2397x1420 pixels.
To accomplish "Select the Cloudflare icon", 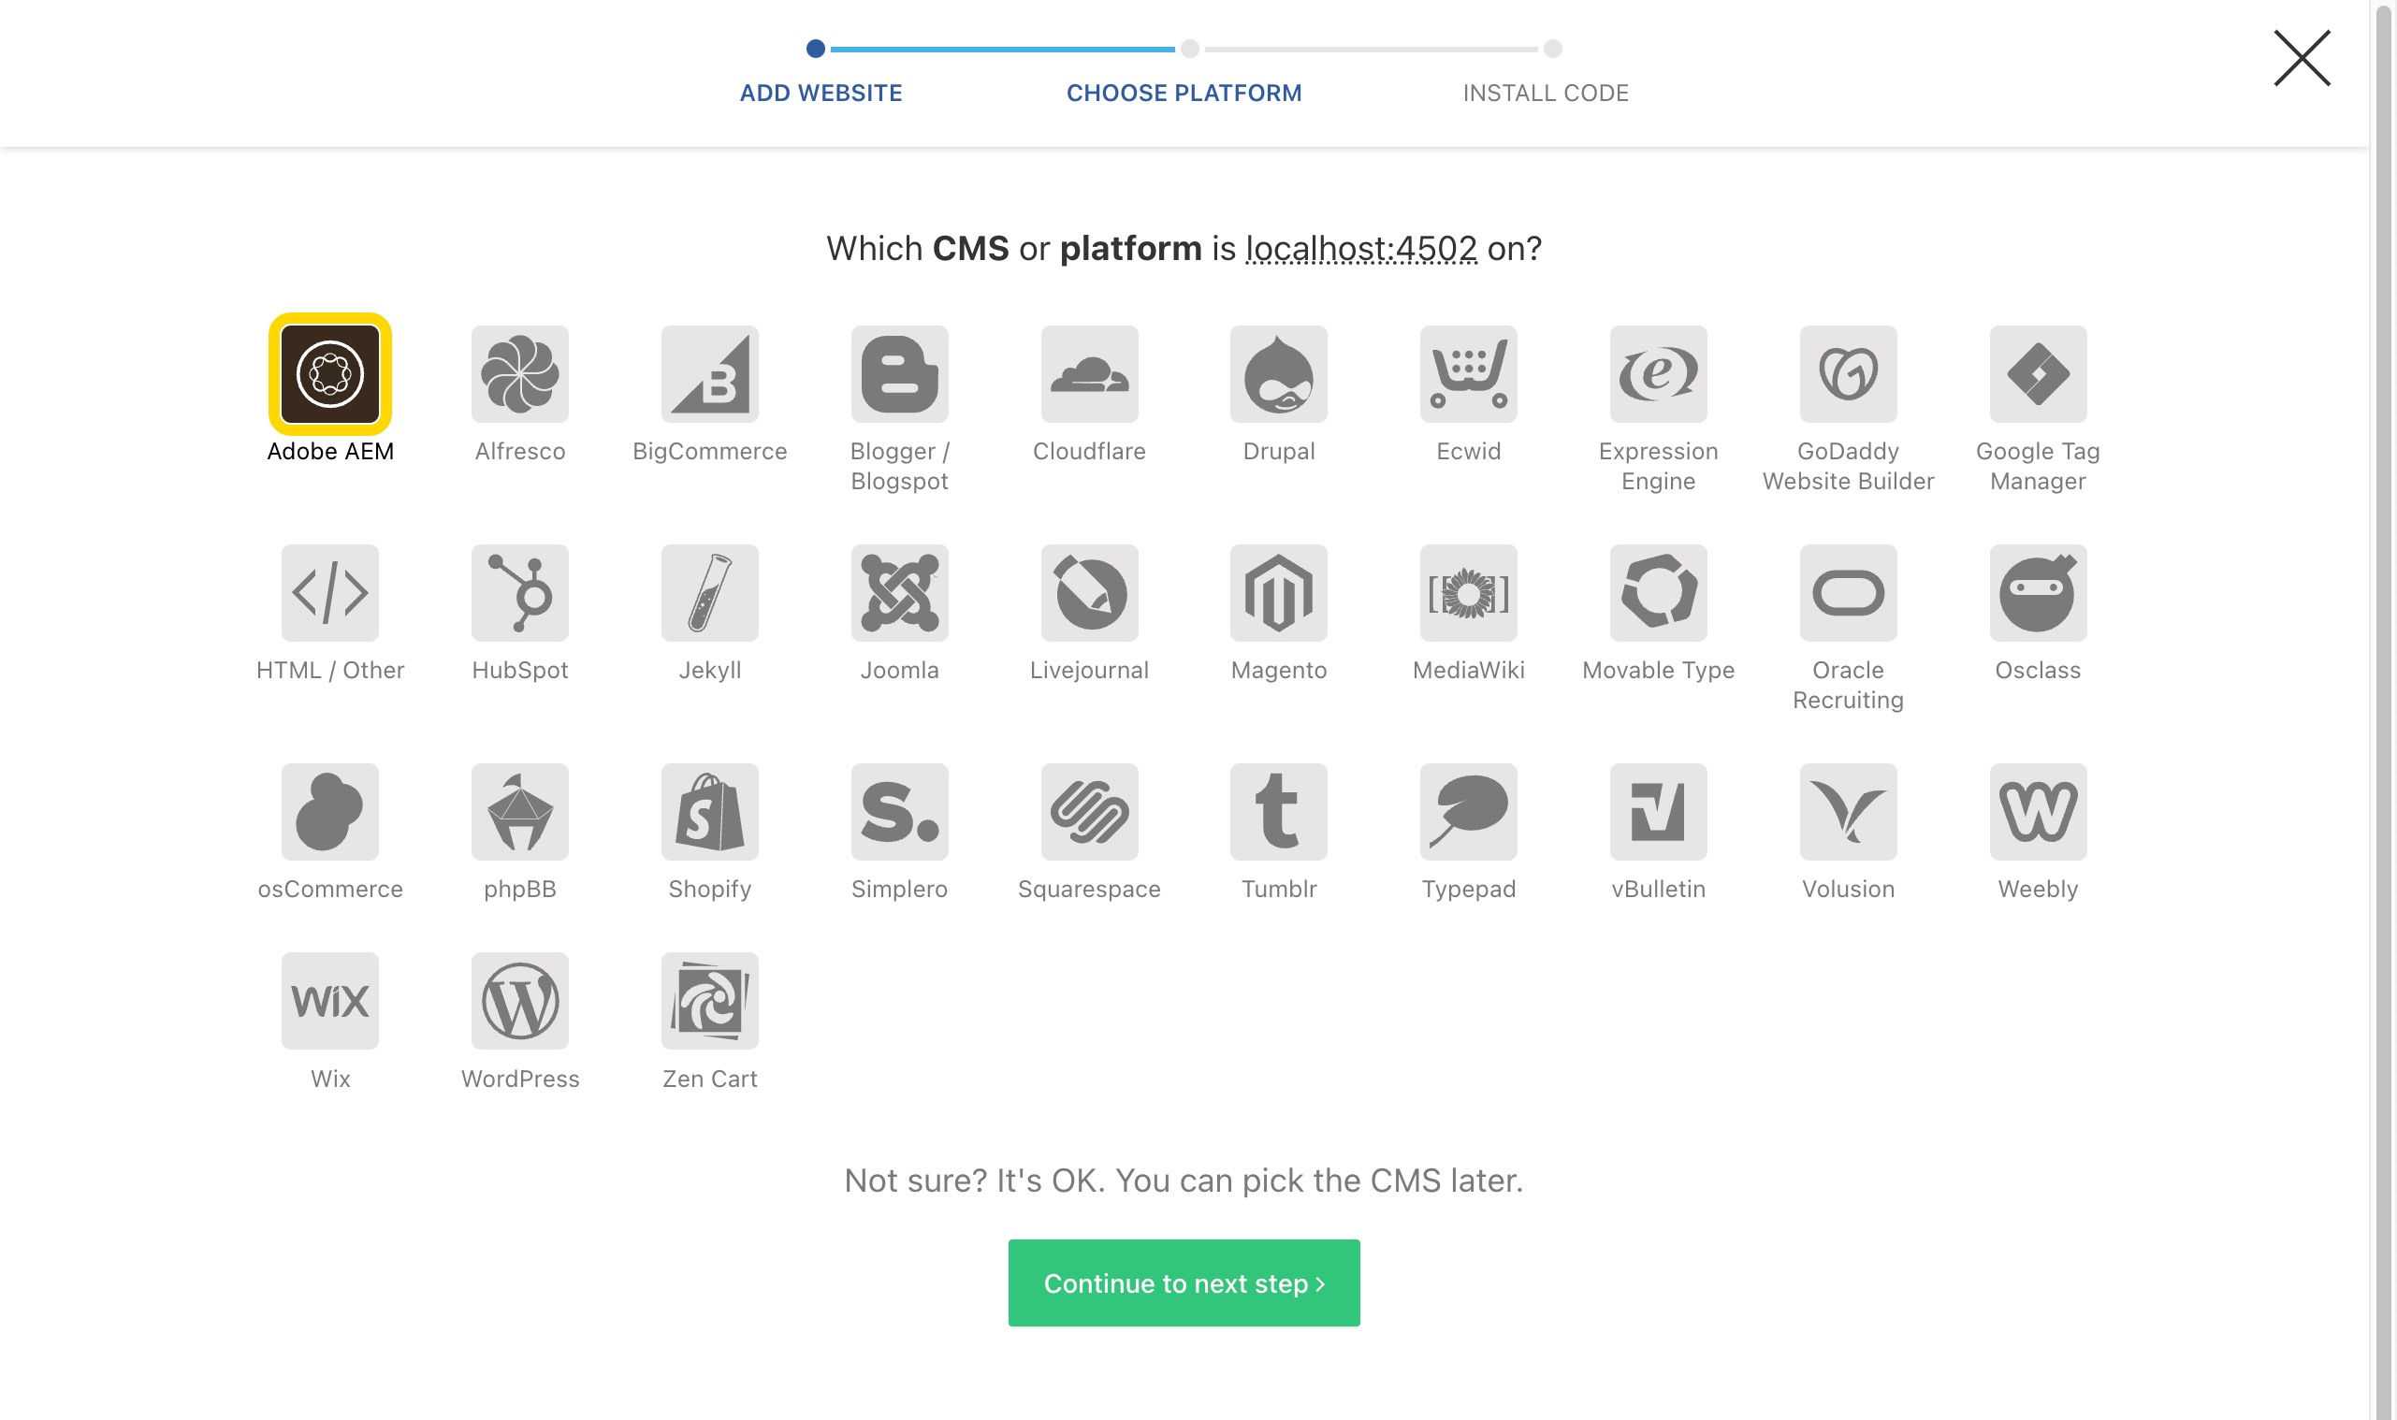I will point(1090,374).
